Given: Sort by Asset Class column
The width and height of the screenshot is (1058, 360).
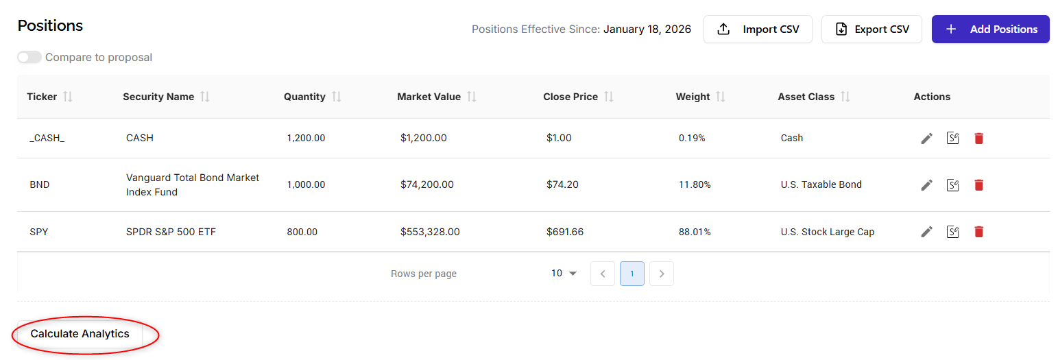Looking at the screenshot, I should [845, 97].
